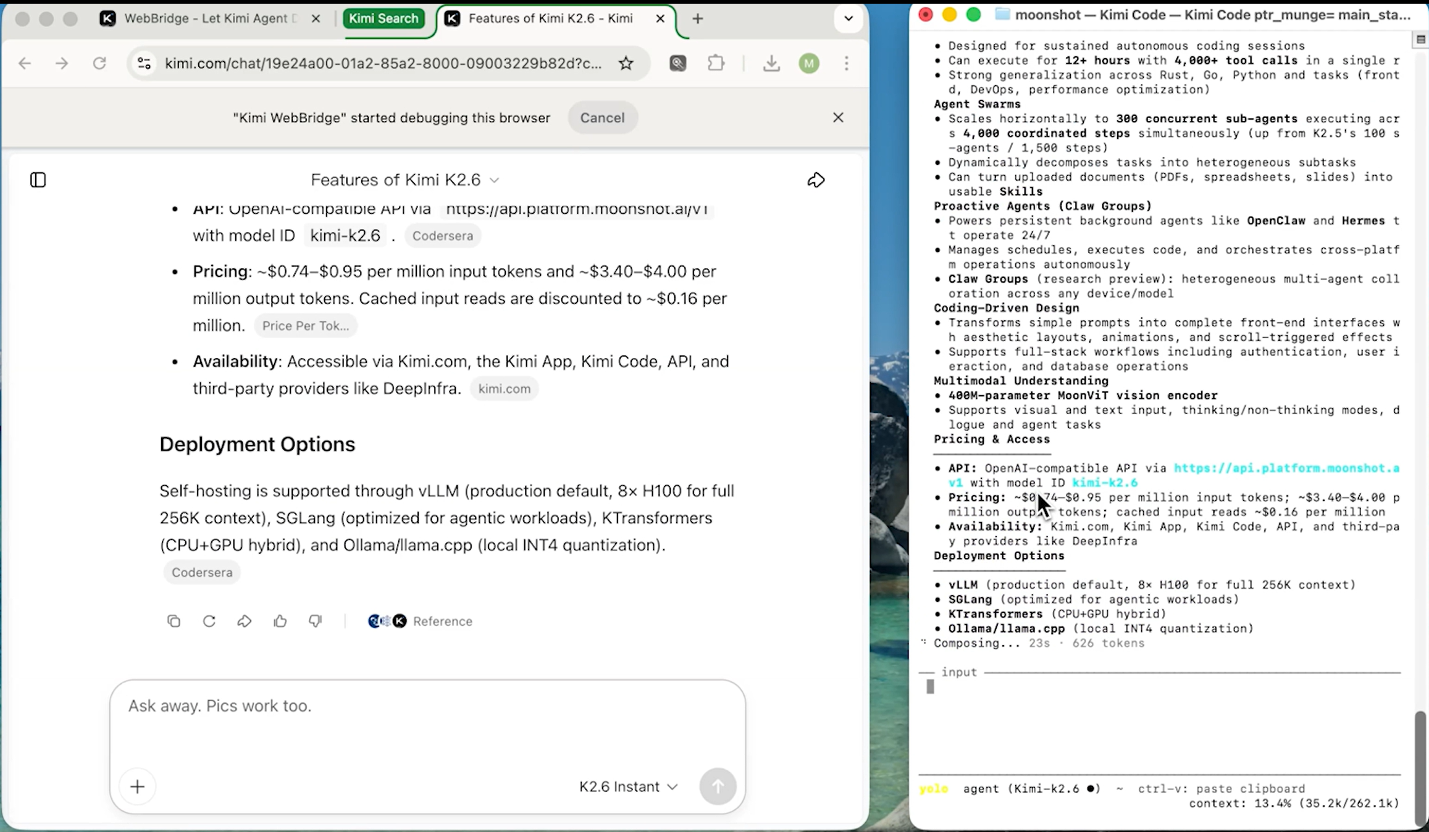Click the plus attachment button in chat input
This screenshot has width=1429, height=832.
(138, 786)
